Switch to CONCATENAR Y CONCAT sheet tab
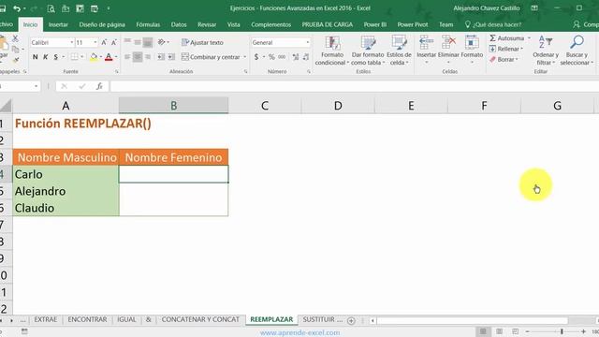This screenshot has width=599, height=337. point(200,319)
